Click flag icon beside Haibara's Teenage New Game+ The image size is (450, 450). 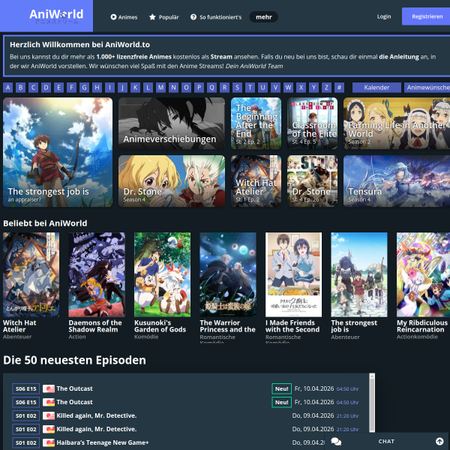[x=49, y=442]
